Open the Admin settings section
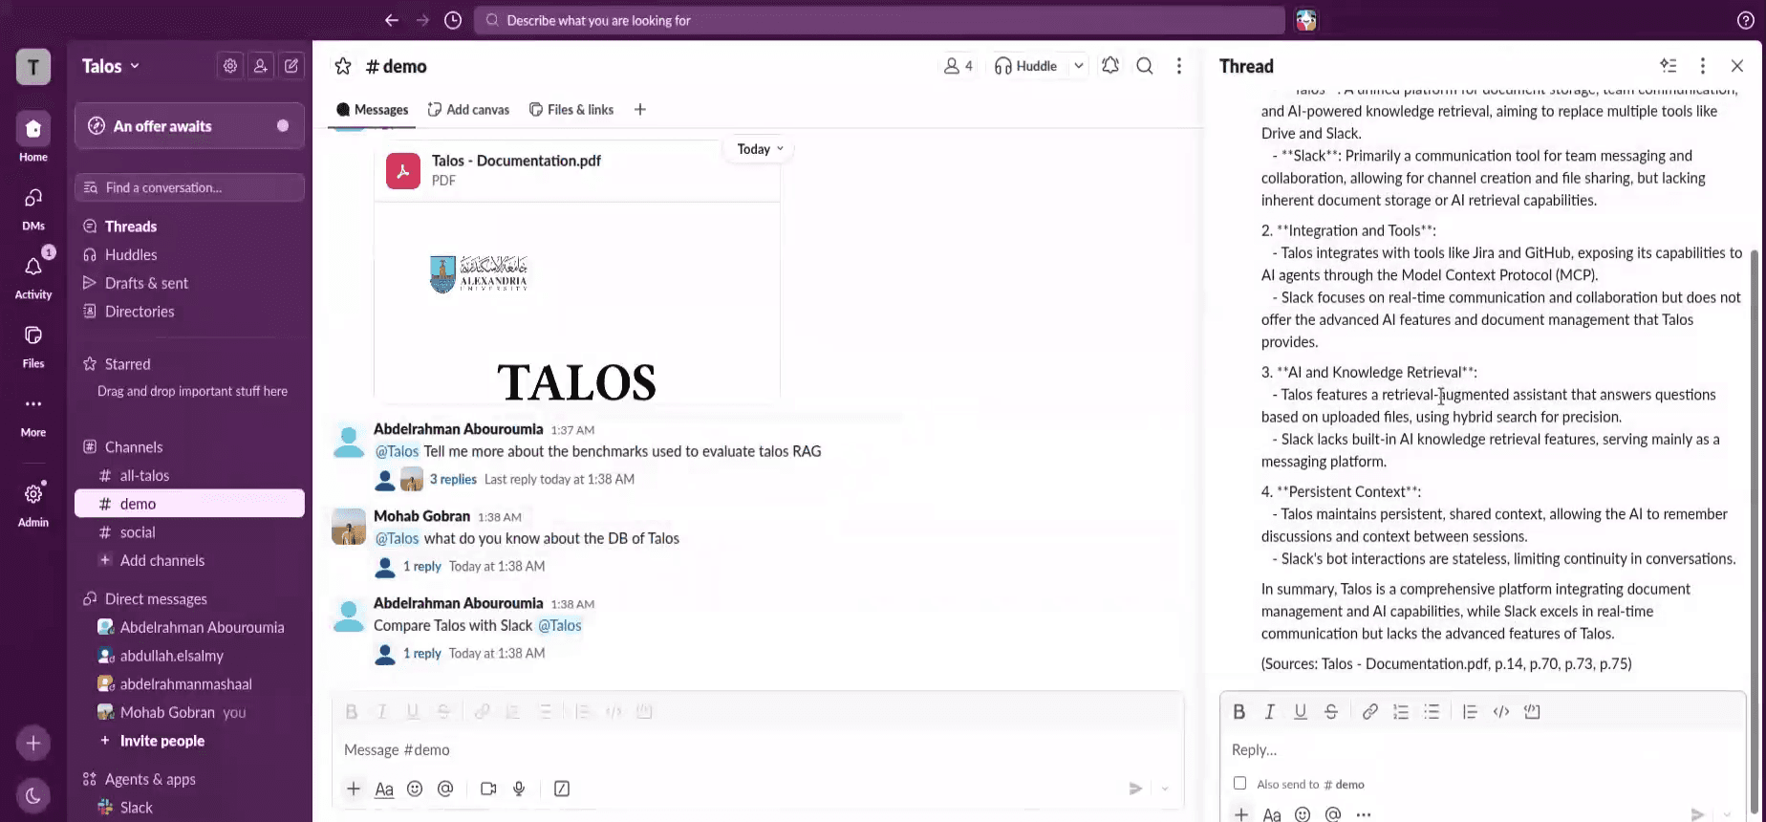Screen dimensions: 1766x822 click(33, 503)
